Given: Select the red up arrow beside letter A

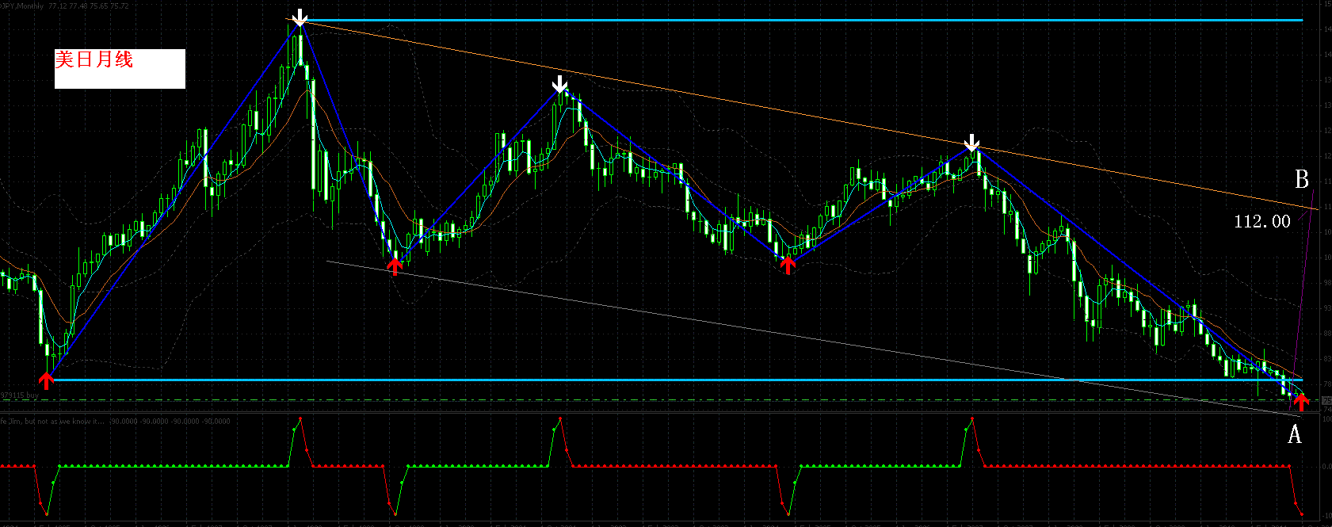Looking at the screenshot, I should [1300, 402].
